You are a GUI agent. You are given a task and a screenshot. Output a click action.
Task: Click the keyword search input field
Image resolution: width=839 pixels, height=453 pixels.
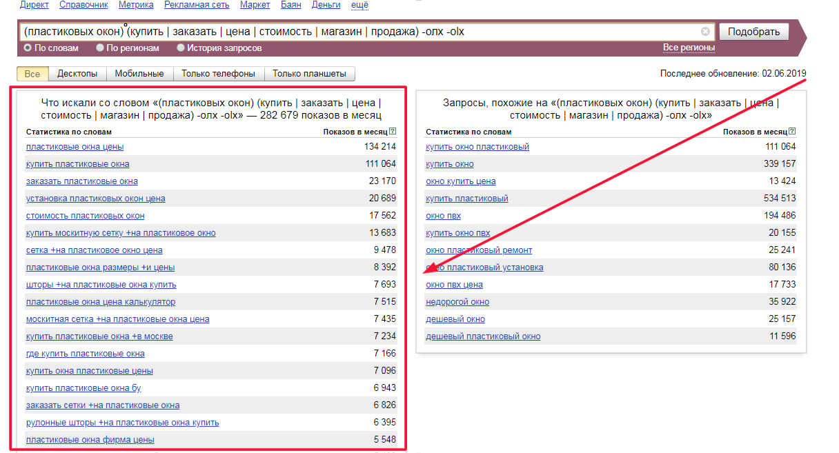359,32
